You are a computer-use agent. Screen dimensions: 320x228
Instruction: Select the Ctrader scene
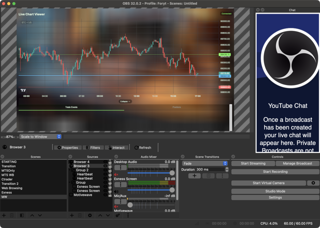coord(33,179)
